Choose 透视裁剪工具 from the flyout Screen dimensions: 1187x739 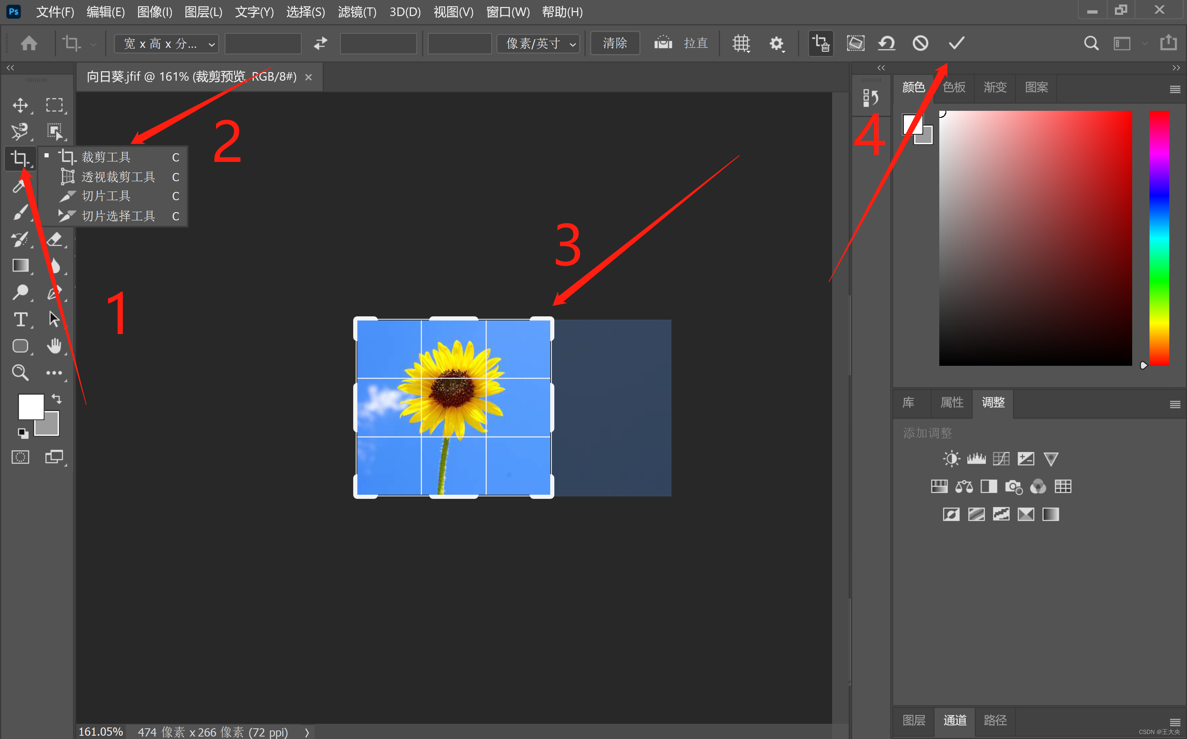point(118,177)
